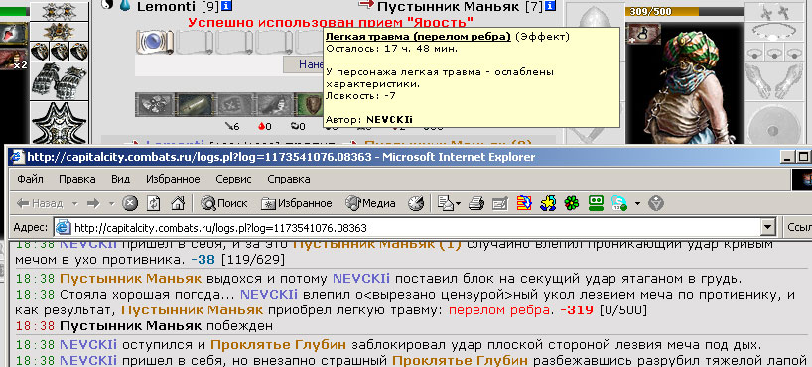Open info icon for Пустынник Маньяк [7]

[550, 6]
